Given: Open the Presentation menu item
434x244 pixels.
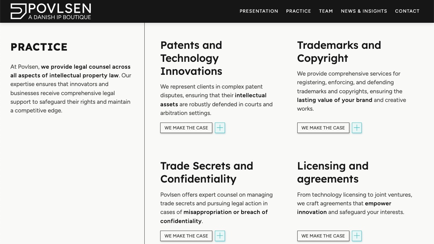Looking at the screenshot, I should click(x=259, y=11).
